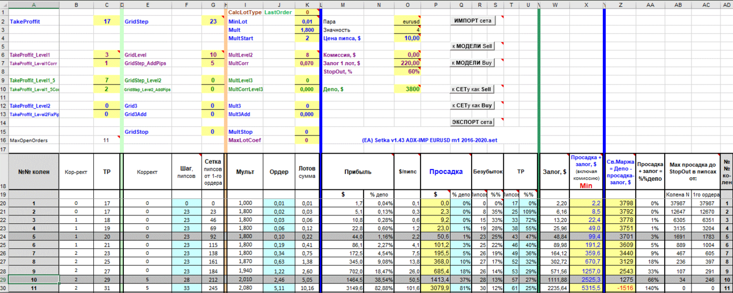Select the 3149,6 profit cell
733x293 pixels.
pyautogui.click(x=343, y=287)
